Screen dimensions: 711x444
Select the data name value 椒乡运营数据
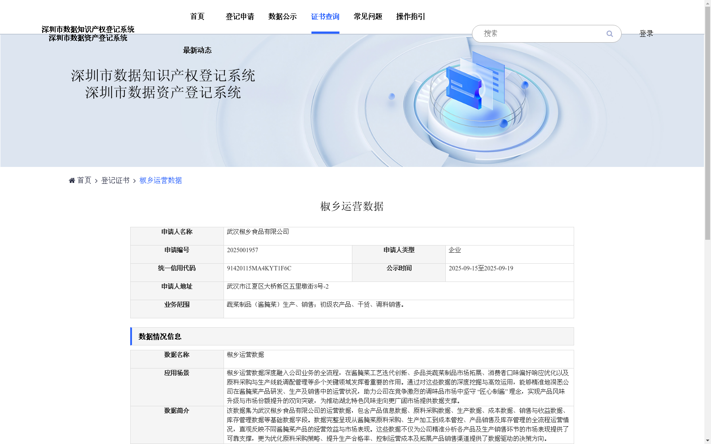245,355
